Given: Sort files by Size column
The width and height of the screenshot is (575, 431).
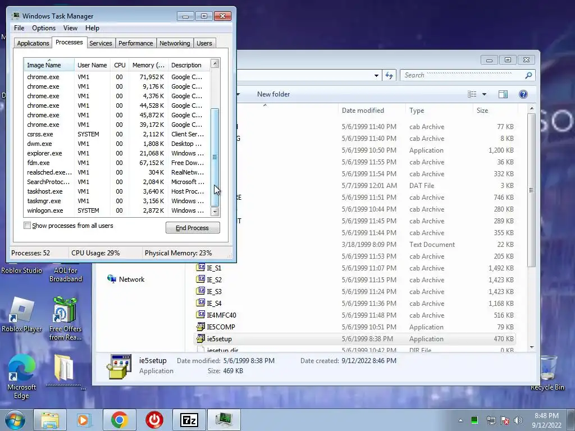Looking at the screenshot, I should (x=495, y=111).
